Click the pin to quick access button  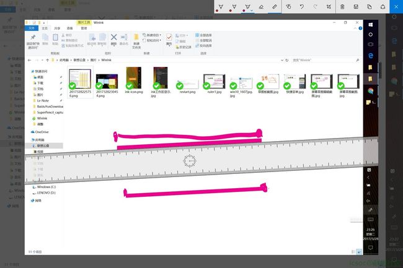[x=33, y=41]
